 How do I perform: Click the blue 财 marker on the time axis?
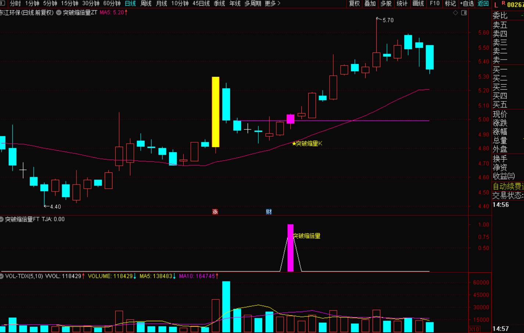[x=269, y=212]
